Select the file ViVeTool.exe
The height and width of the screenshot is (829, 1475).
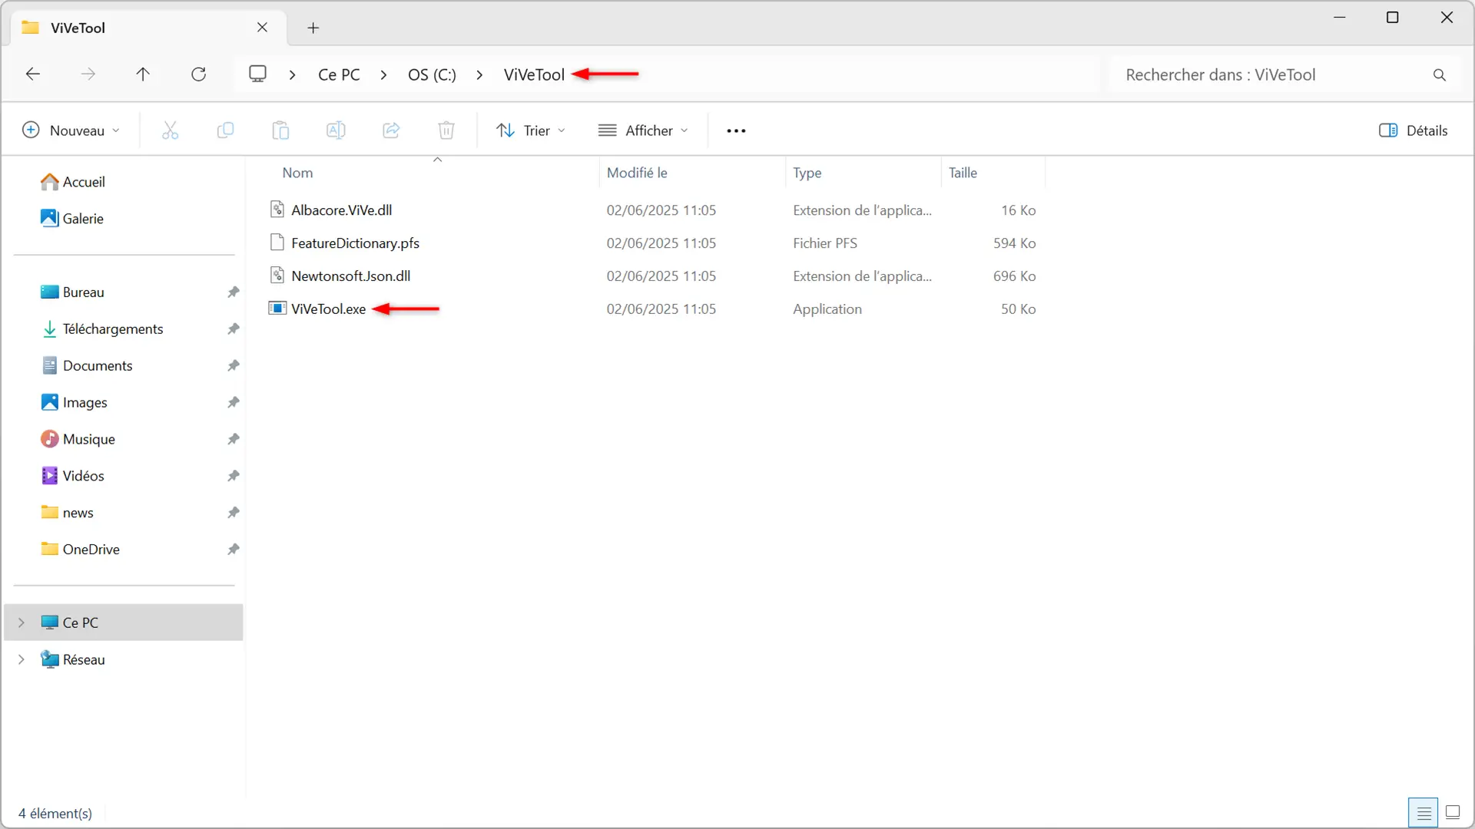(329, 309)
